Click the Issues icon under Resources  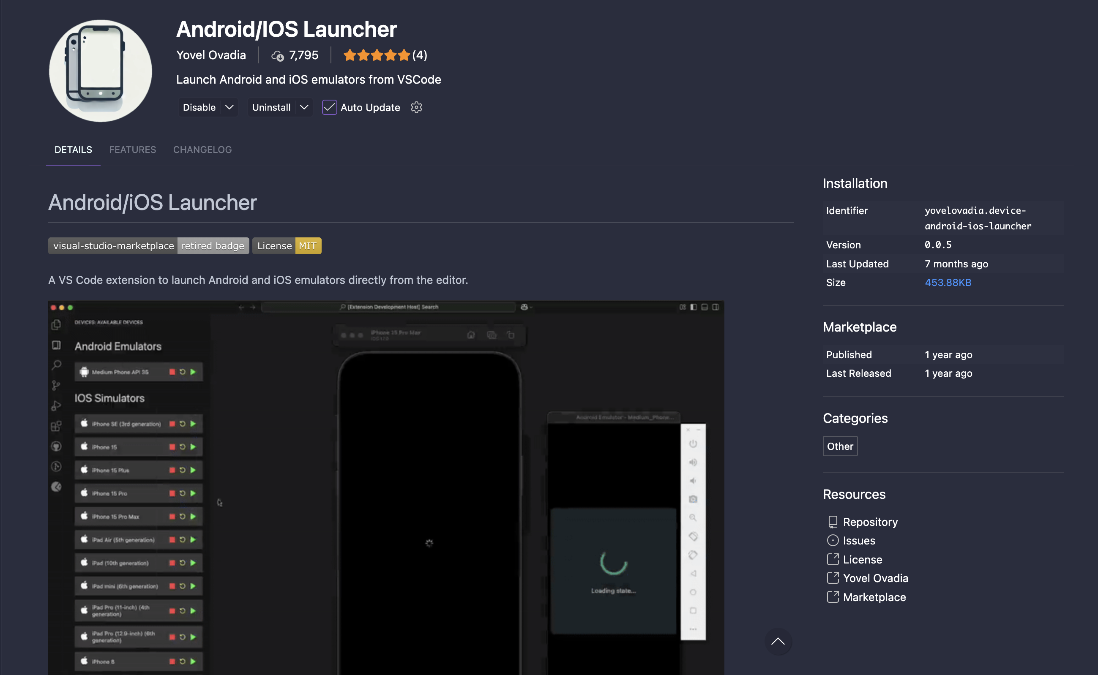tap(833, 540)
